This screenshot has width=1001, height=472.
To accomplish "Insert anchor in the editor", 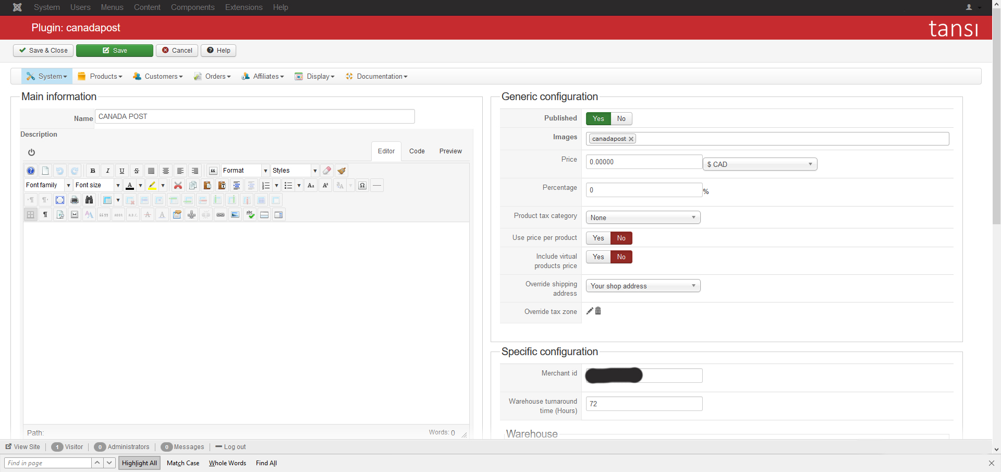I will (x=192, y=214).
